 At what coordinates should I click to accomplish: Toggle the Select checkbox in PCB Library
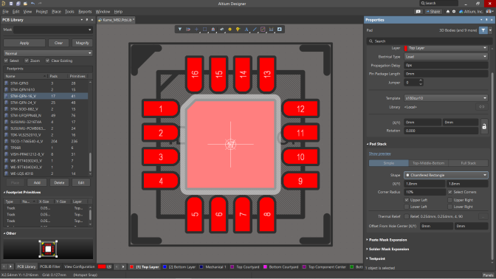6,61
